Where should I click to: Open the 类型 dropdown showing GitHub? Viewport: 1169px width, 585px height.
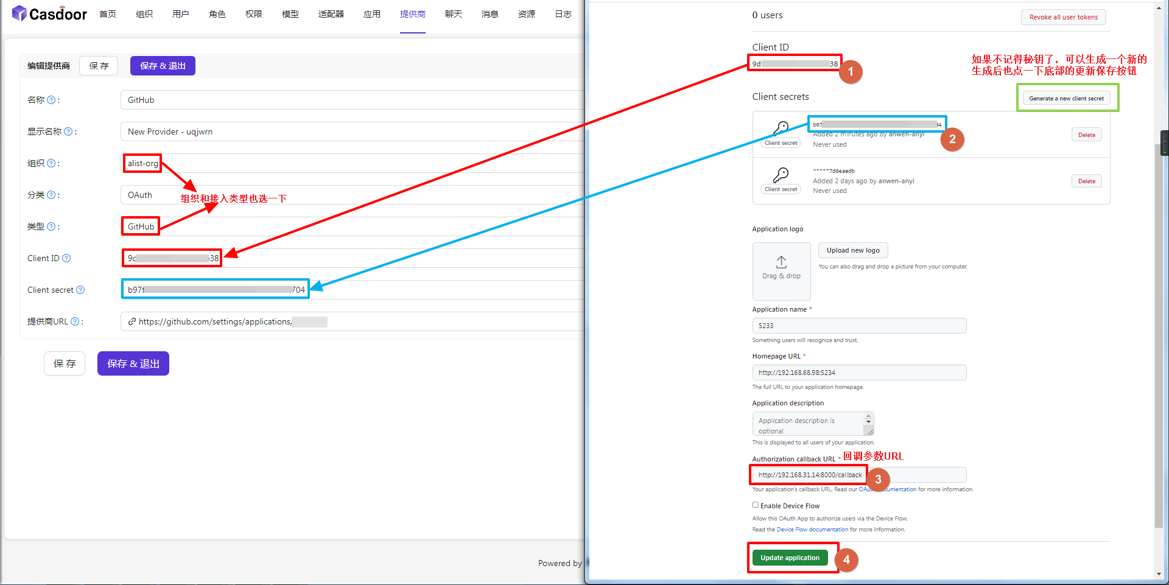(353, 226)
